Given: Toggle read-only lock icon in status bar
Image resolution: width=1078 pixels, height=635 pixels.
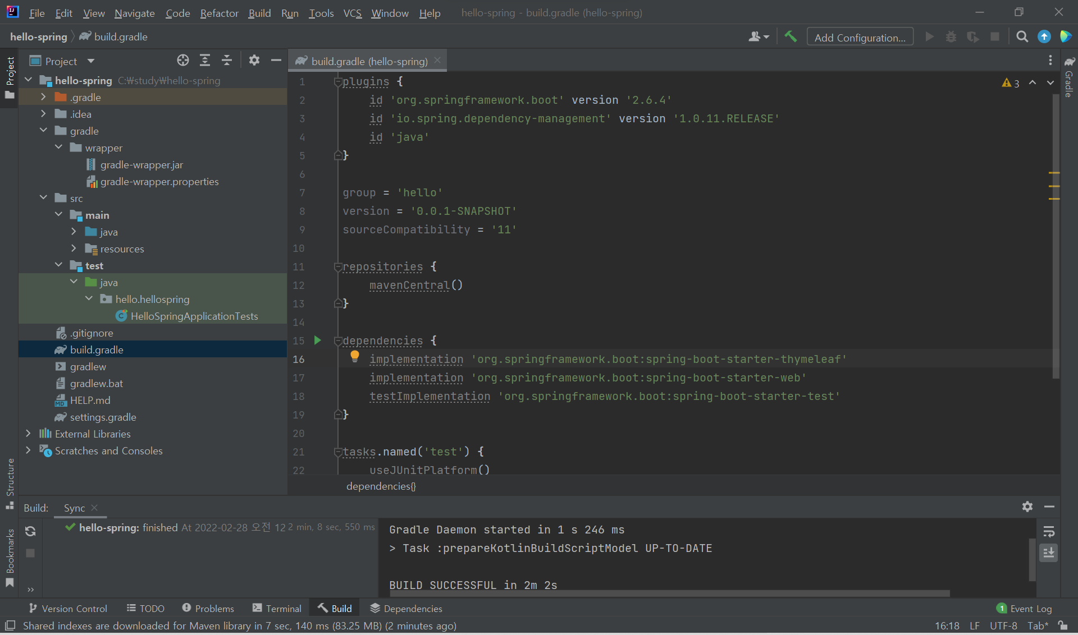Looking at the screenshot, I should [x=1063, y=625].
